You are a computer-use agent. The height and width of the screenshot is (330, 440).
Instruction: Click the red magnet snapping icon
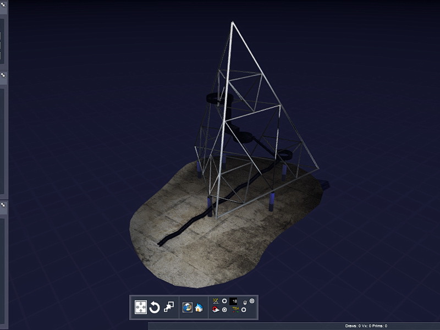[x=216, y=310]
